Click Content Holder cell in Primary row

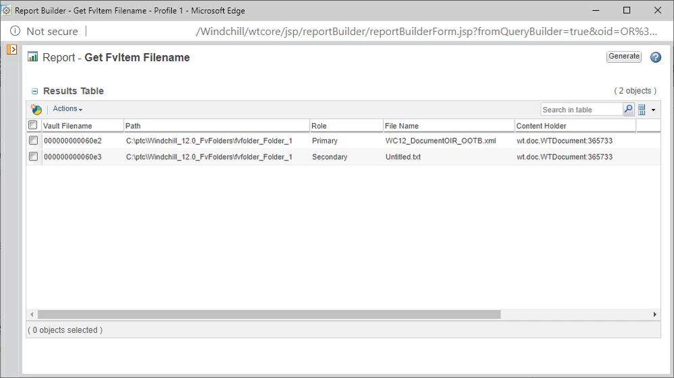[565, 141]
